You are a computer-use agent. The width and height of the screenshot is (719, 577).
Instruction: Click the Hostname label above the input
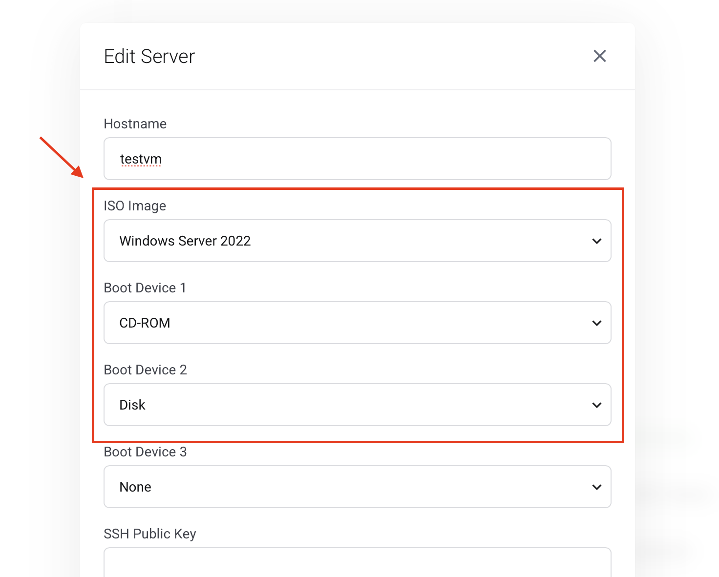[135, 124]
